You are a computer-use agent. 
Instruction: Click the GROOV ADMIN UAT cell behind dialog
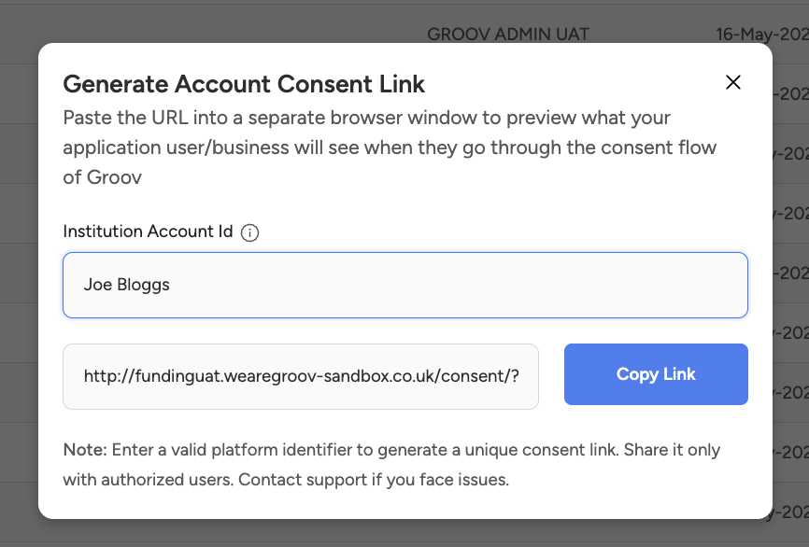point(508,35)
